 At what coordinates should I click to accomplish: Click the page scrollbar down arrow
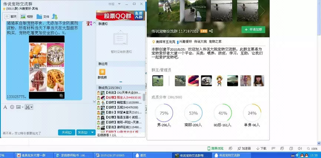[319, 143]
